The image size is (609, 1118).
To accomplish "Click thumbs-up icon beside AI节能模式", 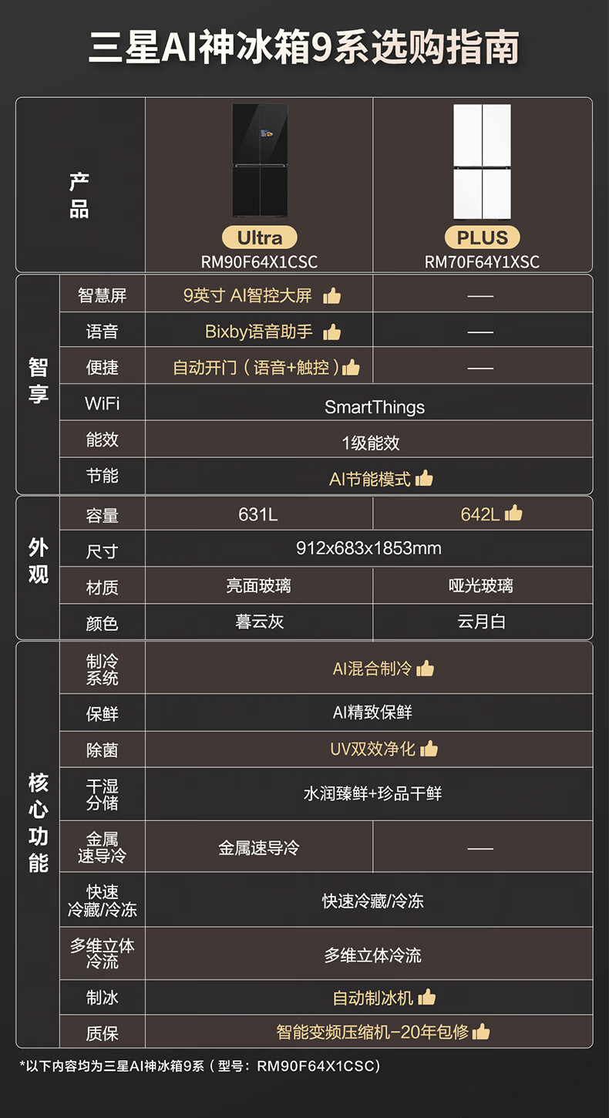I will [424, 479].
